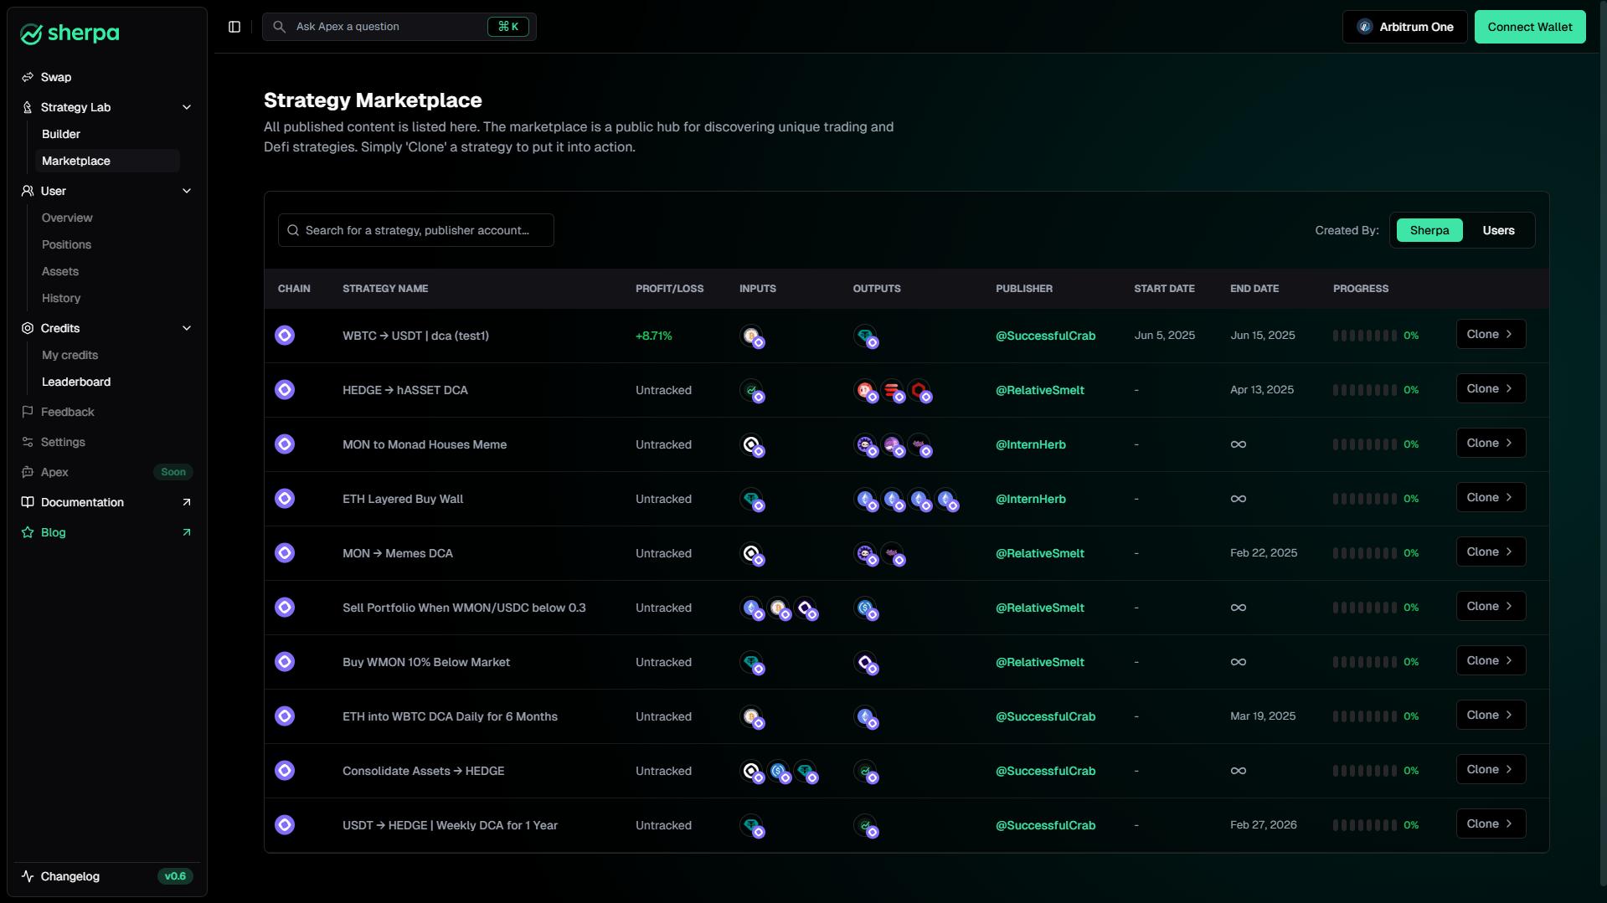Click the Blog star icon
1607x903 pixels.
28,532
